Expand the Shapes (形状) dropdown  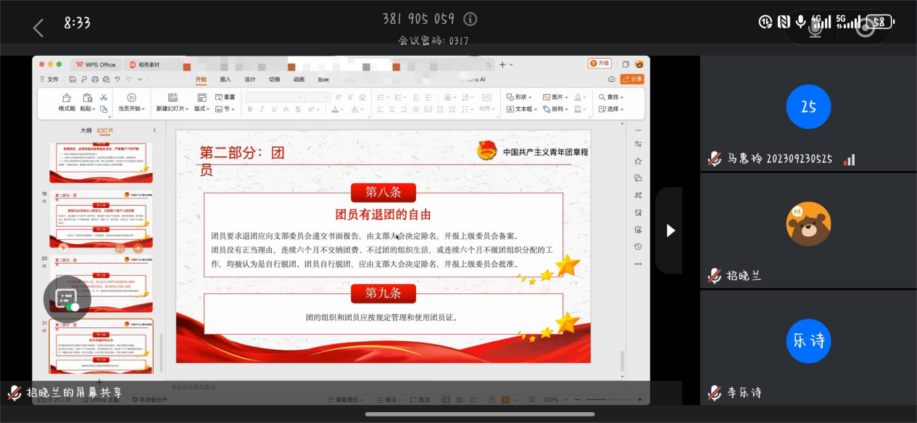520,97
